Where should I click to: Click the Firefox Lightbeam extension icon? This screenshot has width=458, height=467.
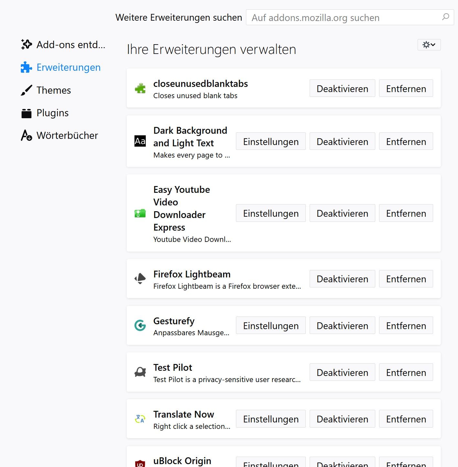point(140,278)
